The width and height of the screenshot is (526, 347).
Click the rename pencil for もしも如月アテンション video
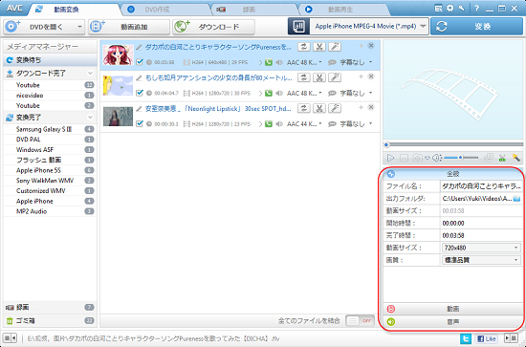coord(139,78)
